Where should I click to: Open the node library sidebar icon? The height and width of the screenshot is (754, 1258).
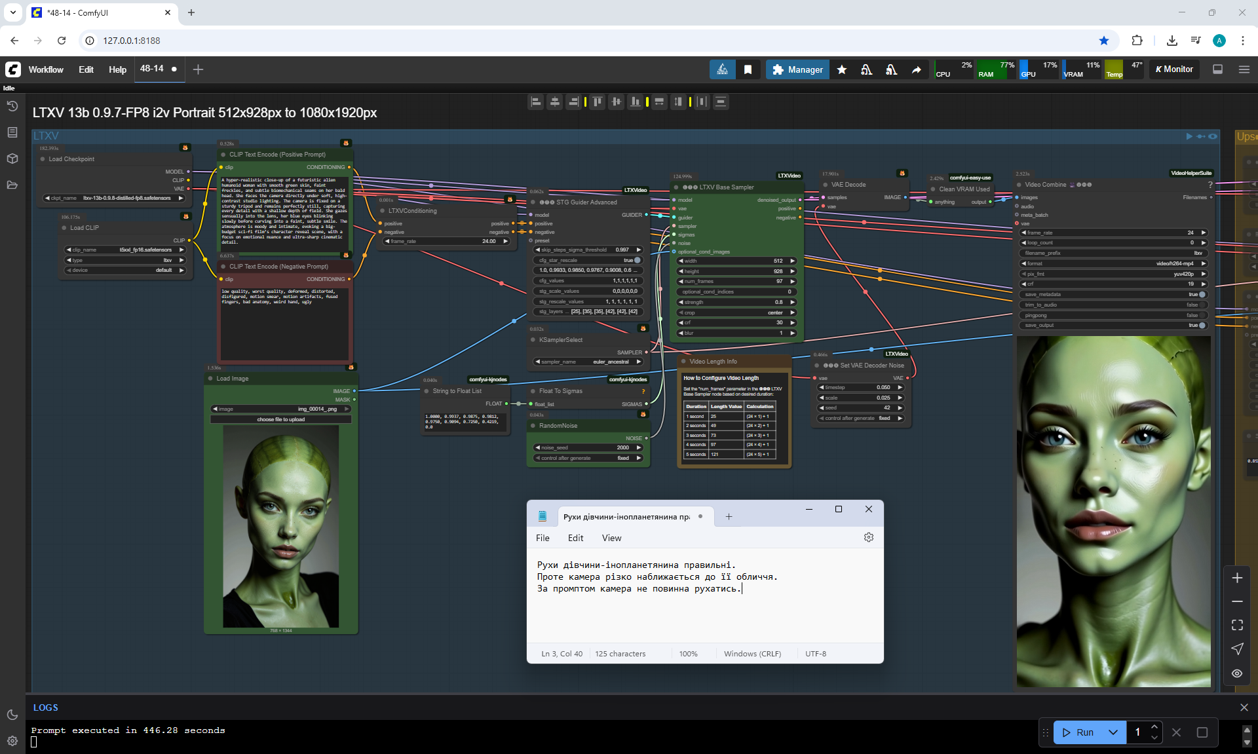pyautogui.click(x=12, y=132)
